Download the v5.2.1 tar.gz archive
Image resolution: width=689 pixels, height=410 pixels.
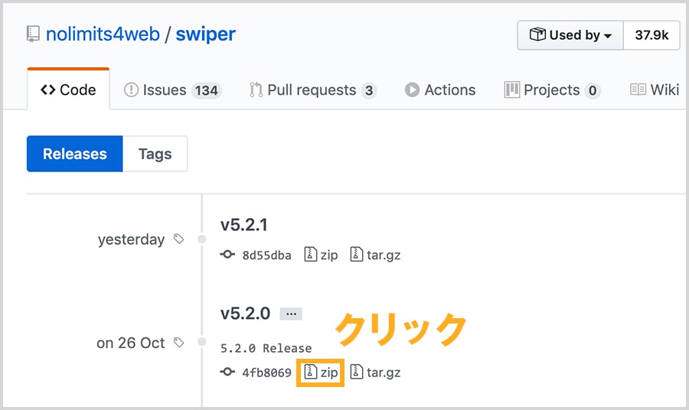pos(375,255)
